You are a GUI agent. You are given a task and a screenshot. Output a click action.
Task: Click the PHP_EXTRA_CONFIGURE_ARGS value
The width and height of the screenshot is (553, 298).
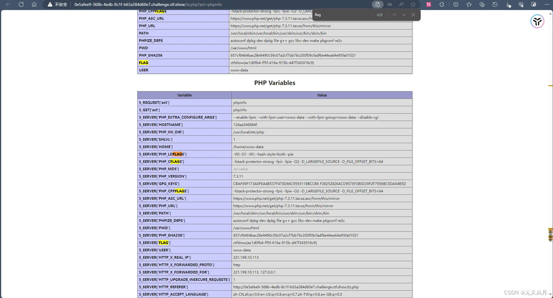click(x=306, y=117)
